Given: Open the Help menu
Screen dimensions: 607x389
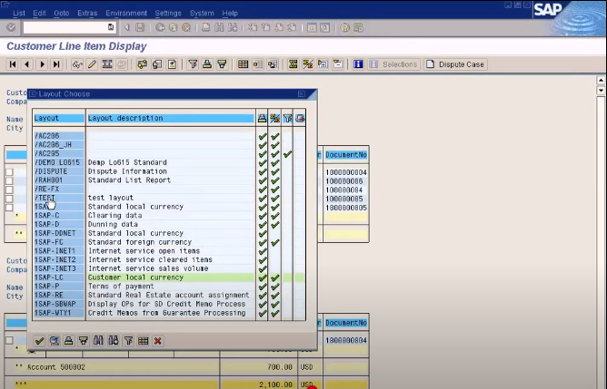Looking at the screenshot, I should coord(230,13).
